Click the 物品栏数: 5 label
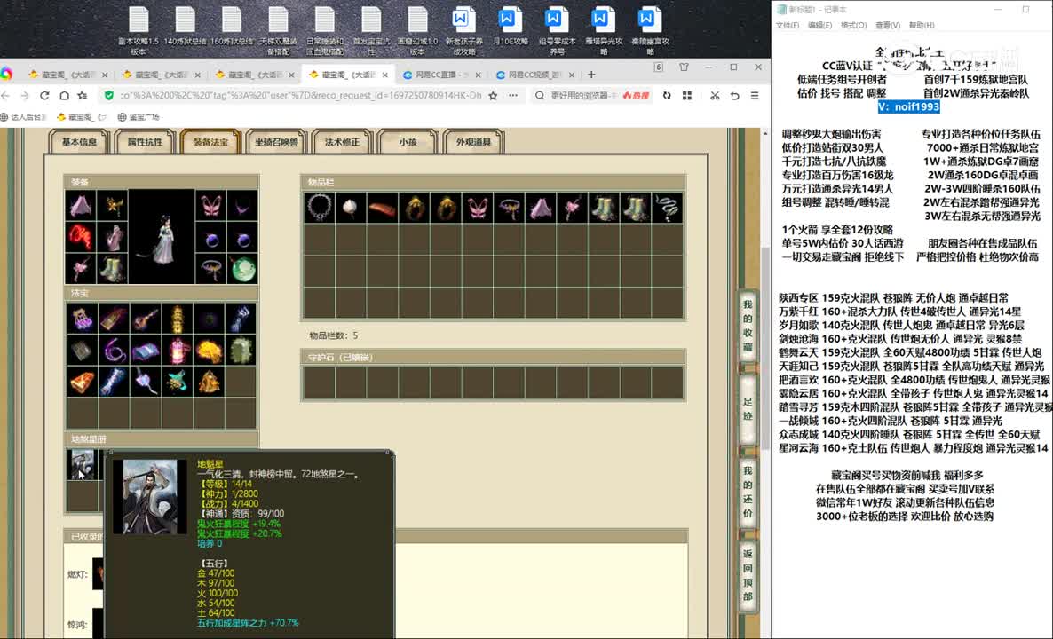The image size is (1053, 639). tap(333, 335)
